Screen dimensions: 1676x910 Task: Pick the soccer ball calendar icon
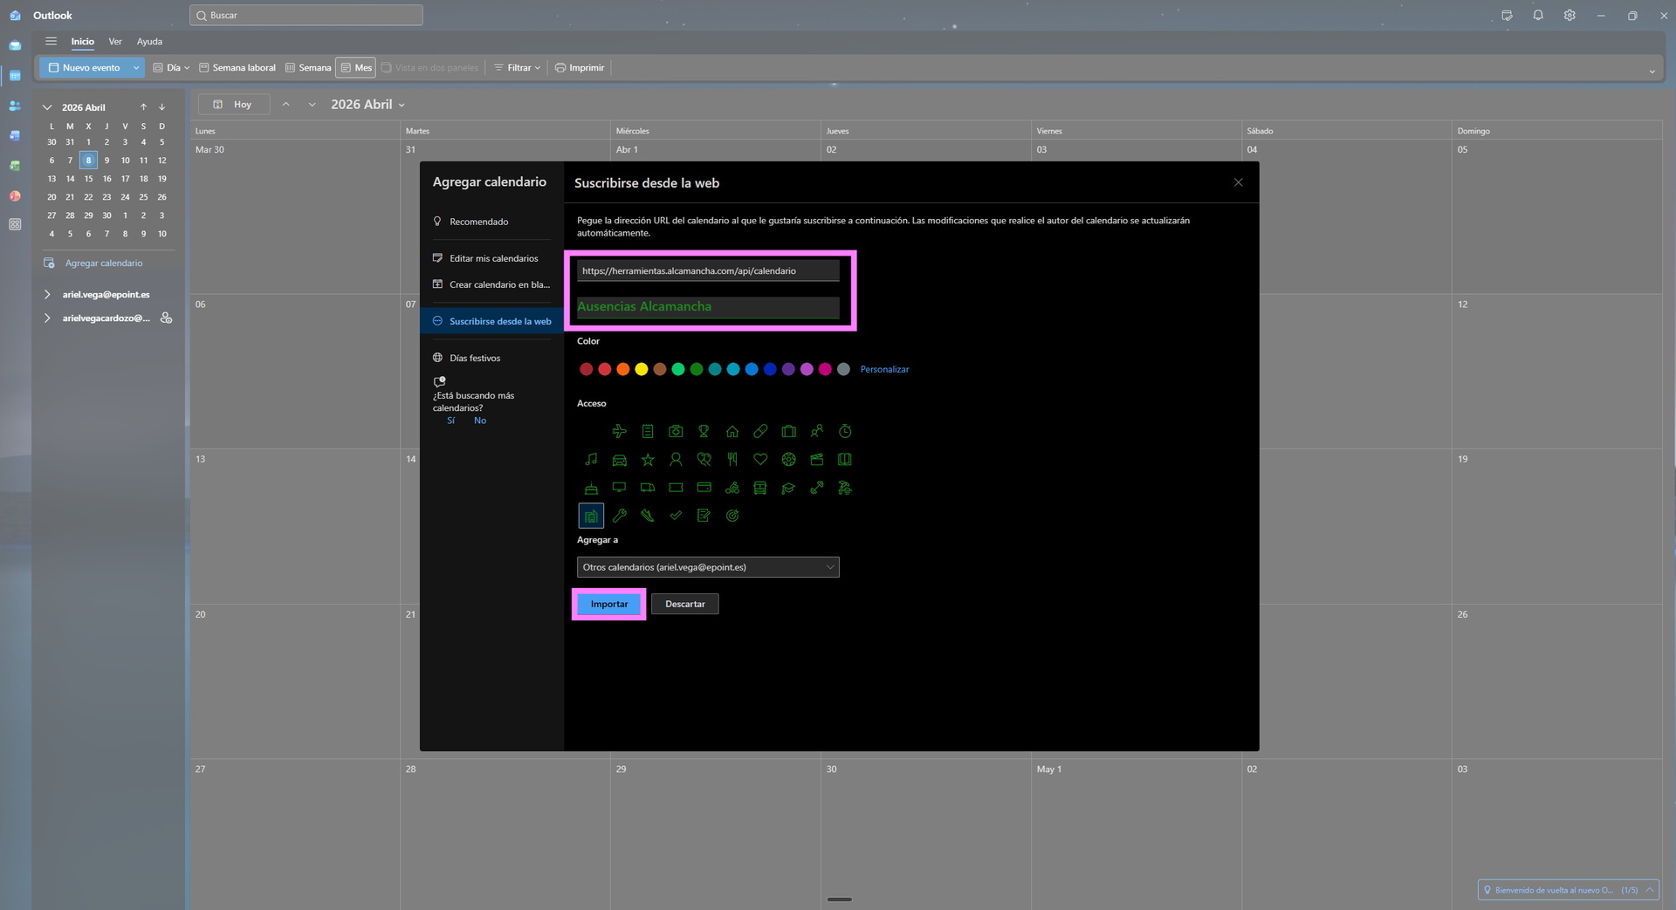(x=788, y=460)
